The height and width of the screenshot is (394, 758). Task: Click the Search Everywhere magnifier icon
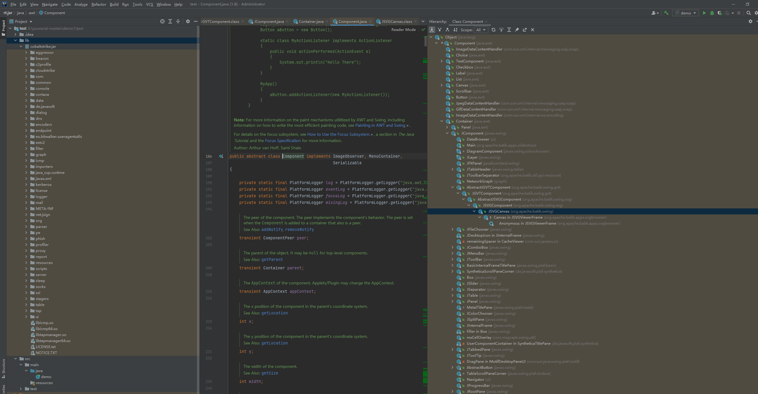748,13
